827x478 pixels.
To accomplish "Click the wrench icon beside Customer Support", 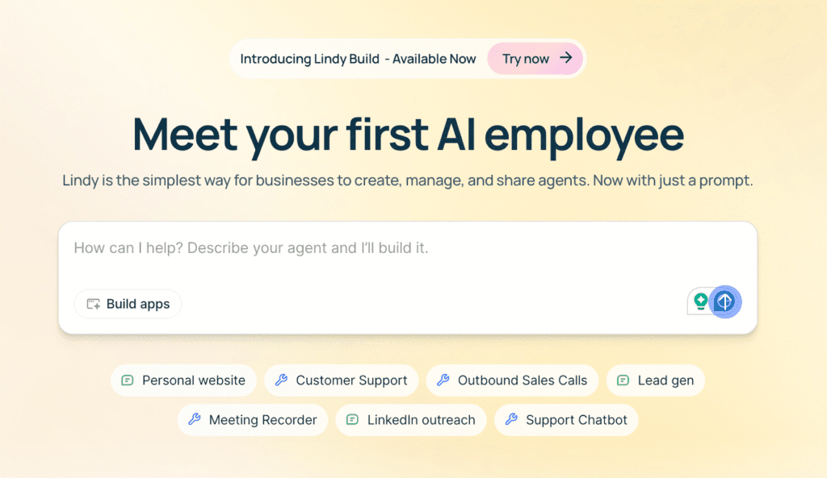I will 281,380.
